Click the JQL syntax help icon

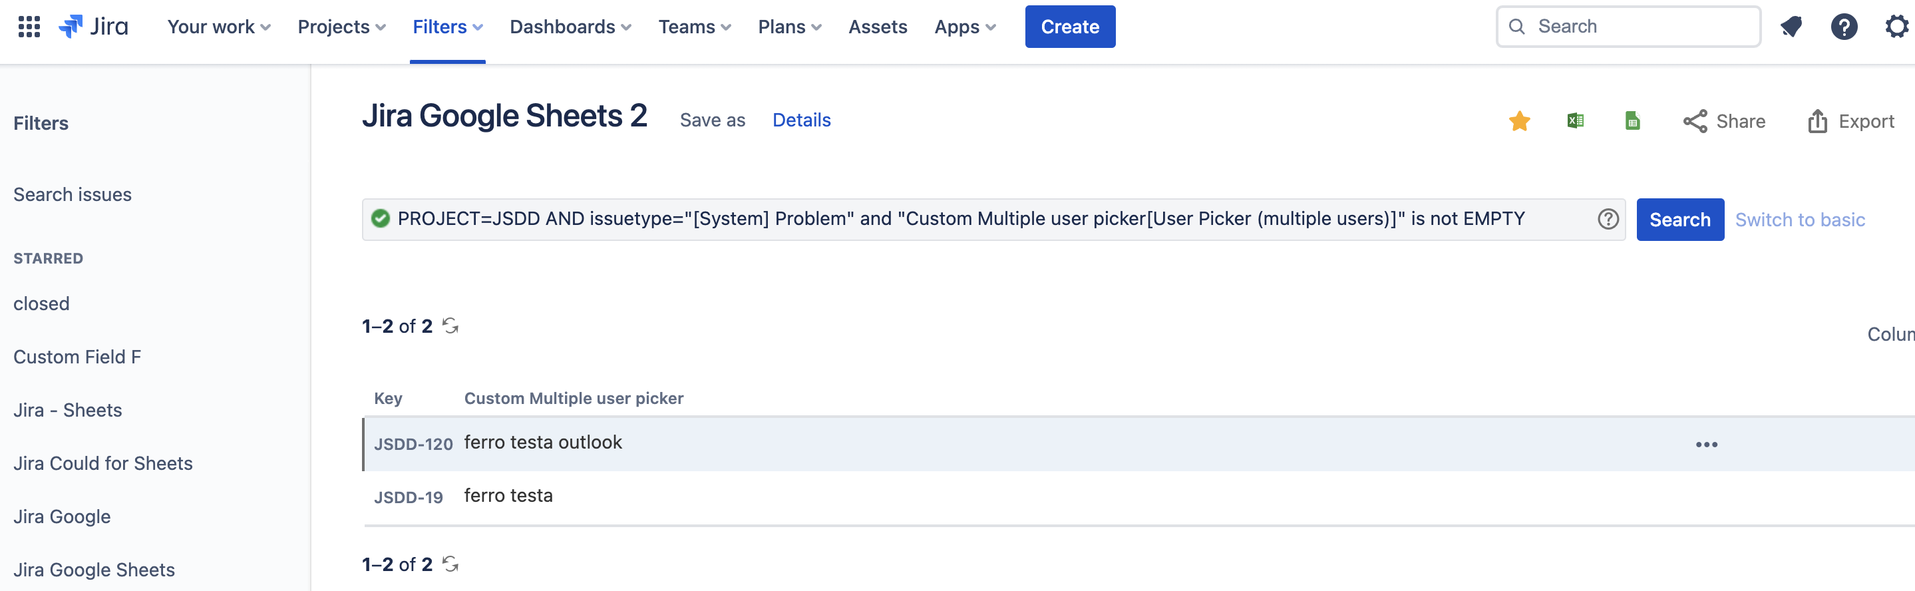[1608, 218]
